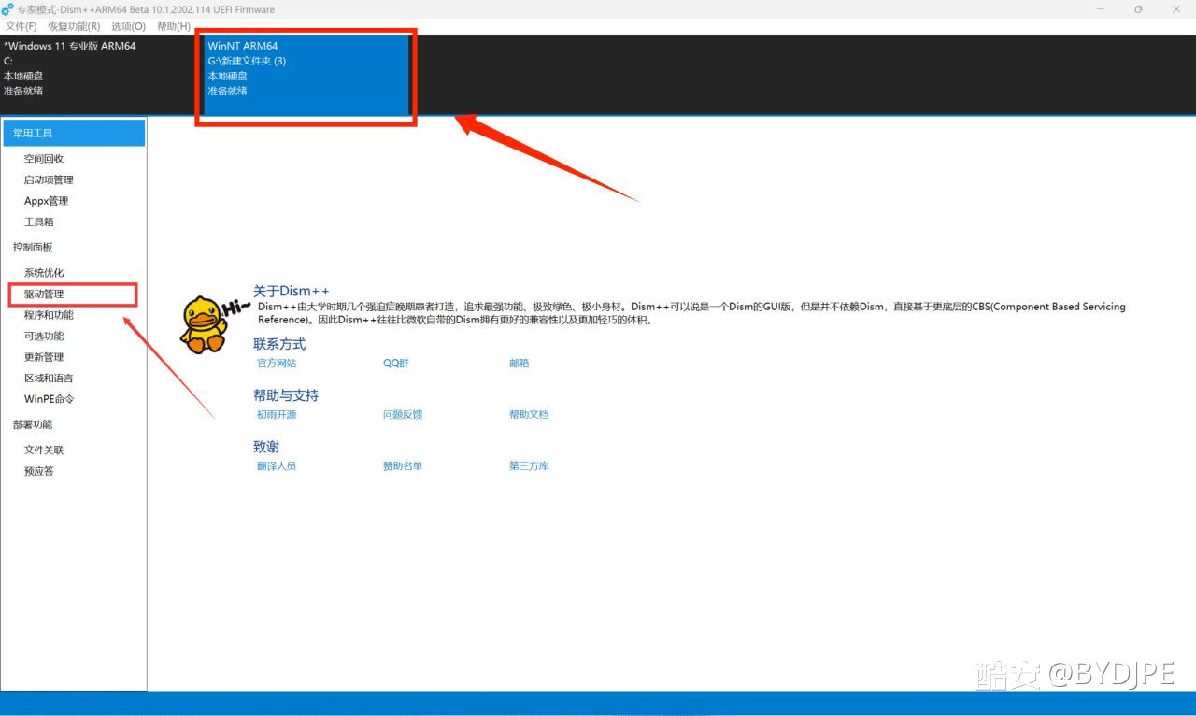Click the Dism++ gear icon in title bar
Viewport: 1196px width, 716px height.
coord(7,9)
